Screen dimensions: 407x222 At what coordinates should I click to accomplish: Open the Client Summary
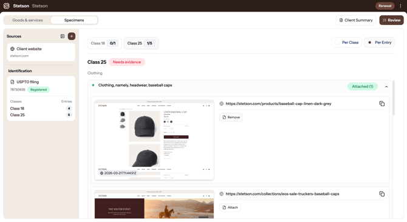(356, 20)
